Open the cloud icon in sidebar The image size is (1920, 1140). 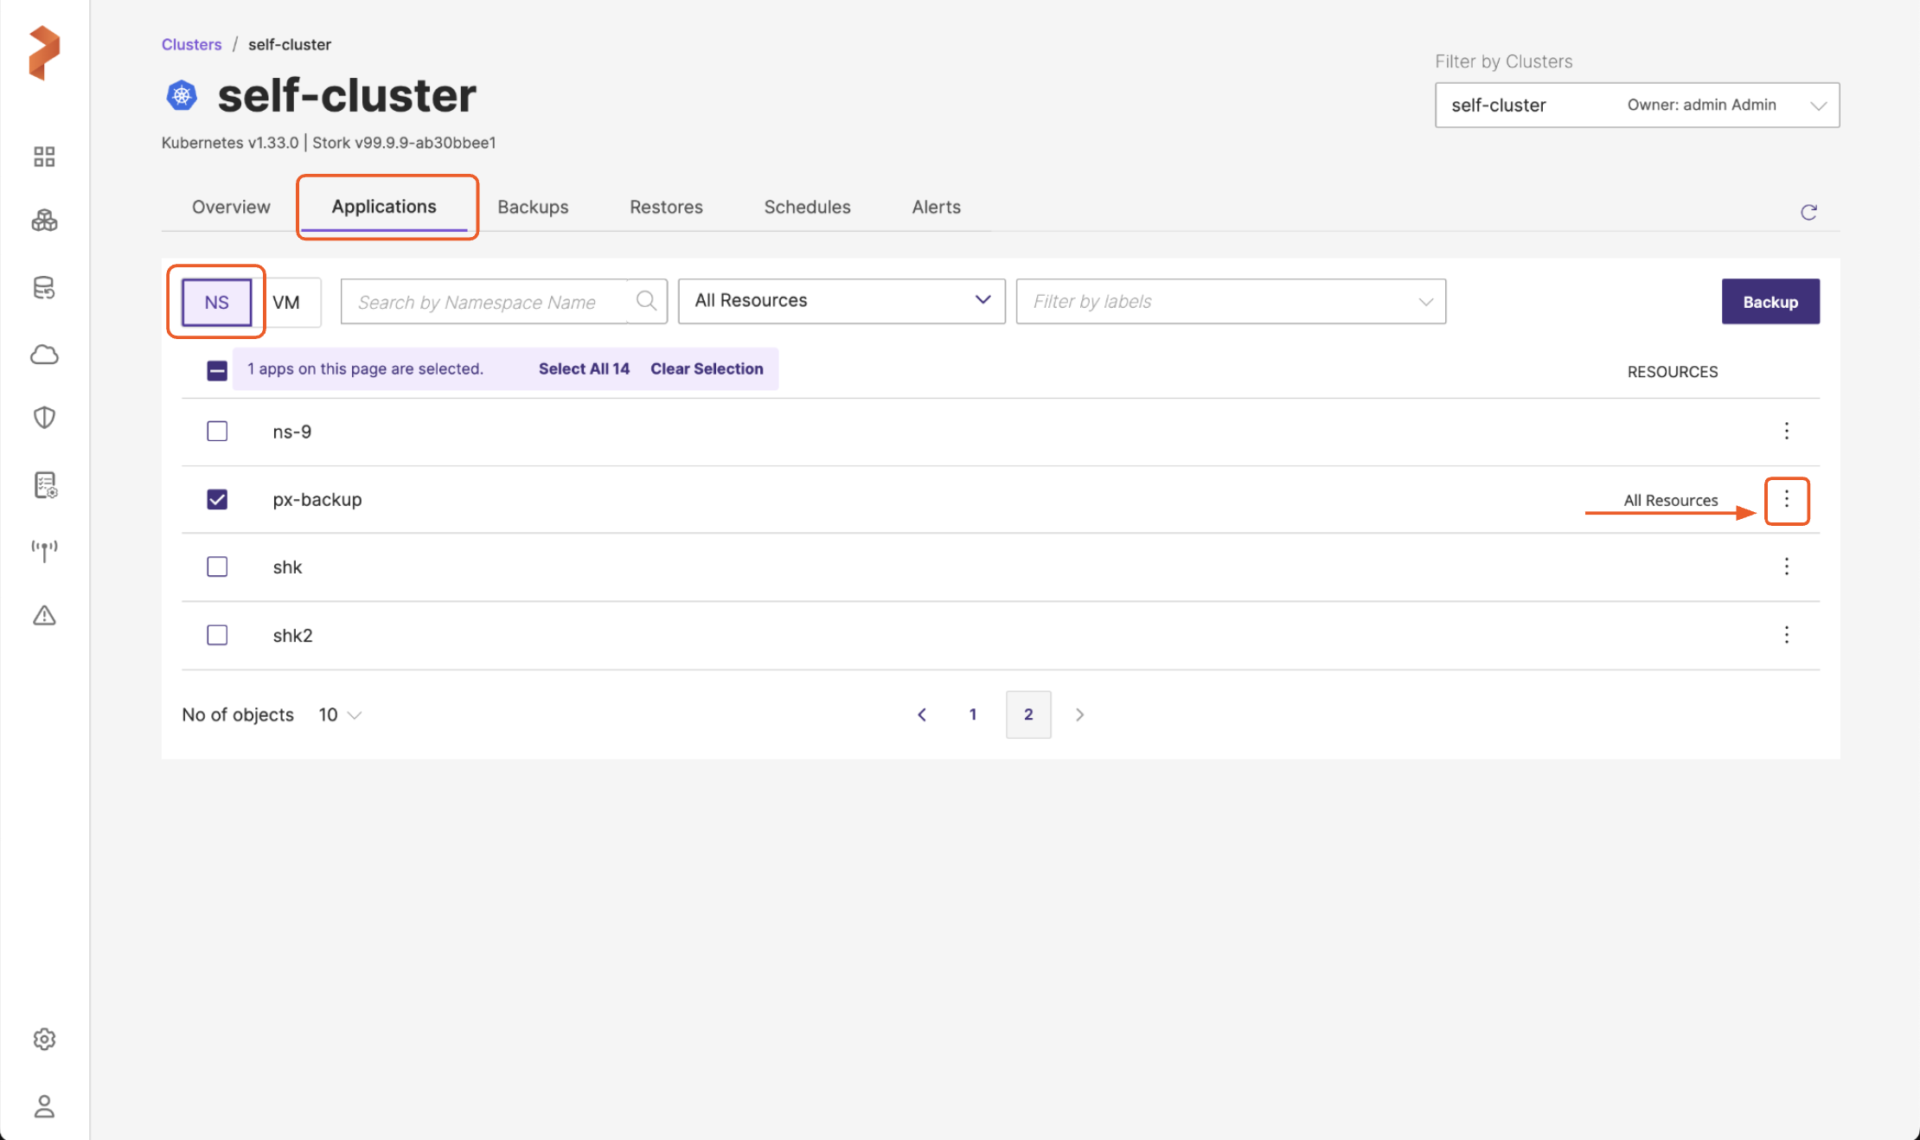click(x=44, y=355)
